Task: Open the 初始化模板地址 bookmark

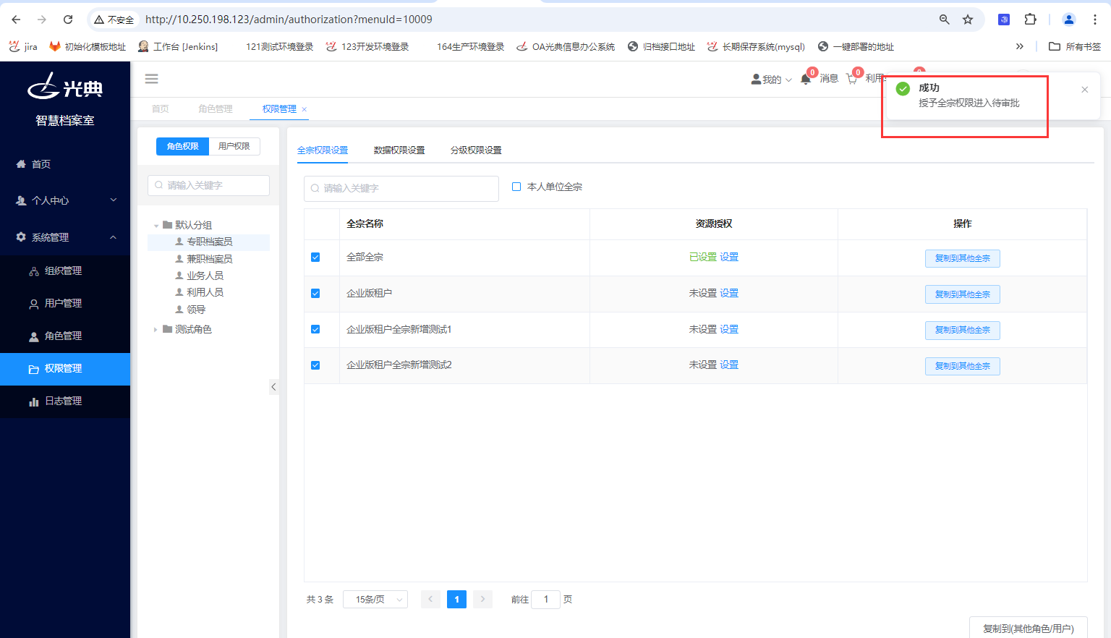Action: point(88,46)
